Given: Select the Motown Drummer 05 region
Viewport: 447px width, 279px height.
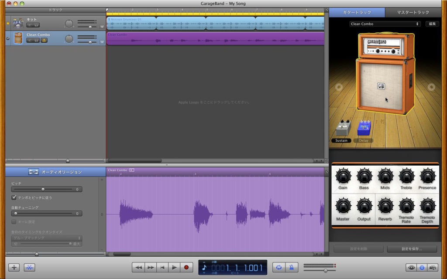Looking at the screenshot, I should [x=131, y=23].
